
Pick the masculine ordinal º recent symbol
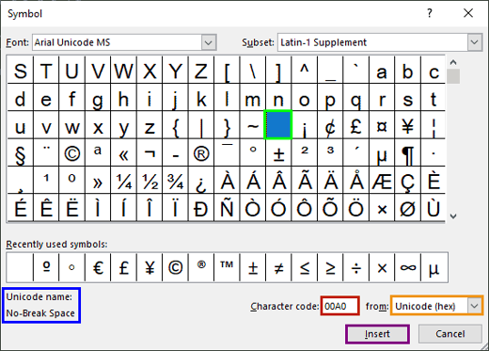(46, 267)
